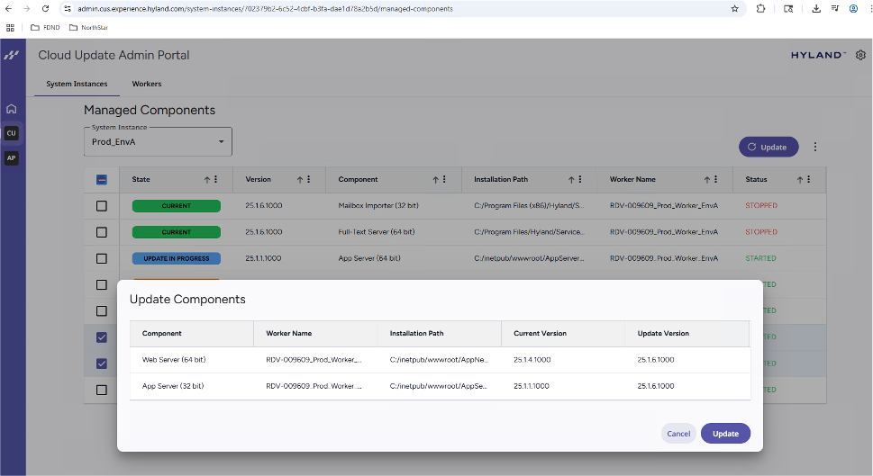This screenshot has width=873, height=476.
Task: Click the STARTED status of App Server row
Action: pyautogui.click(x=760, y=258)
